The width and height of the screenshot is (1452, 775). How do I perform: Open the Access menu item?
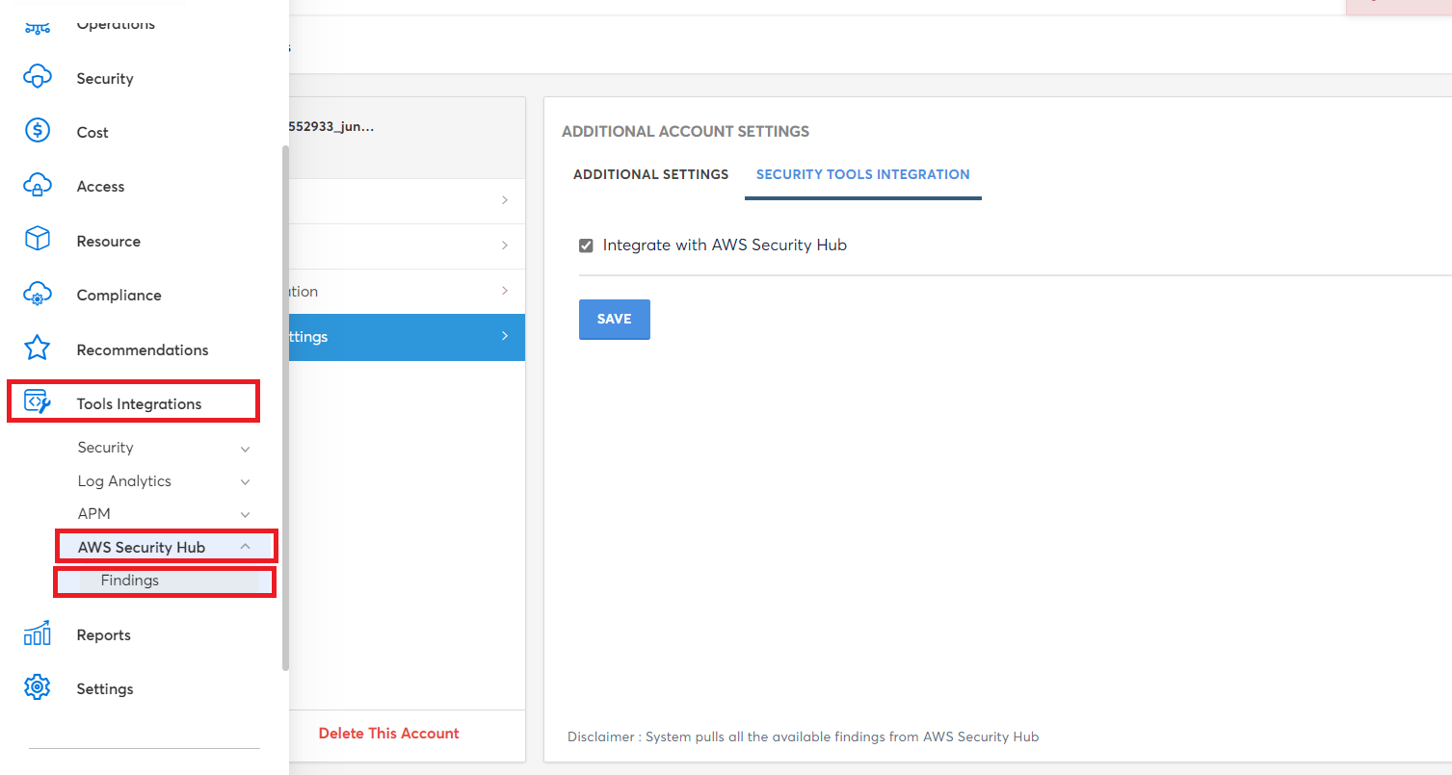click(x=100, y=186)
